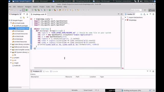Select the SimpleApp.scala editor tab
Viewport: 164px width, 92px height.
pyautogui.click(x=38, y=14)
